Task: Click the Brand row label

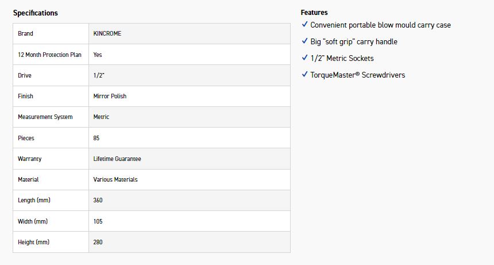Action: click(x=25, y=34)
